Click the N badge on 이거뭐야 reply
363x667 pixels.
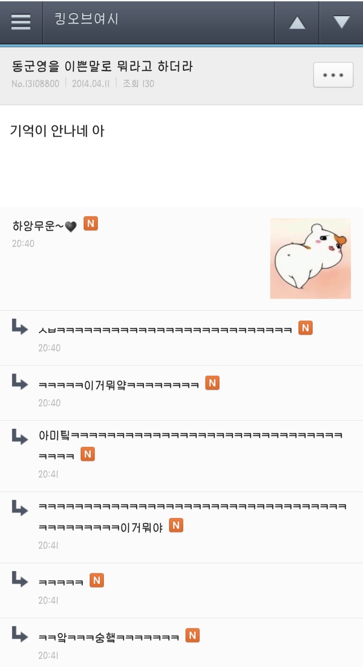[x=176, y=525]
